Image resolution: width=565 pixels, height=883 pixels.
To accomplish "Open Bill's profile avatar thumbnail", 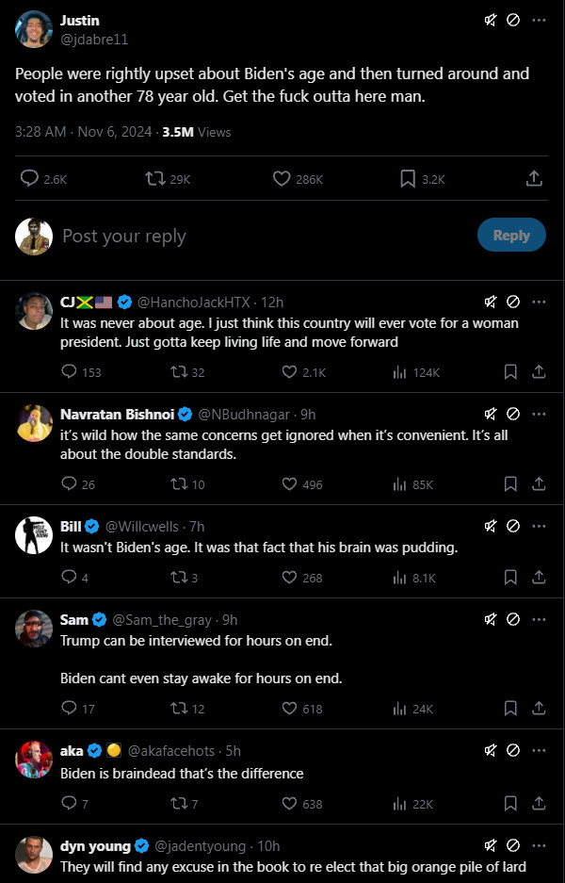I will (x=34, y=534).
